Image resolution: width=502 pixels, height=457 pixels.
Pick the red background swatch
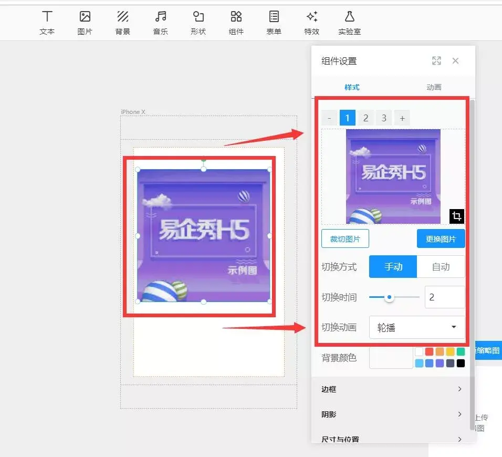pyautogui.click(x=430, y=351)
